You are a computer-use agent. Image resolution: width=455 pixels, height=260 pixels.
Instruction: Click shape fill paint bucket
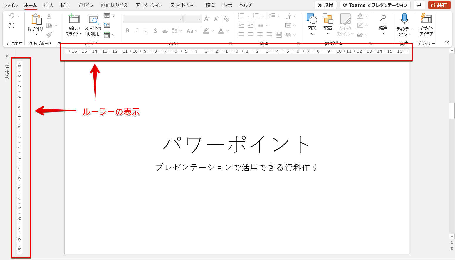coord(360,16)
